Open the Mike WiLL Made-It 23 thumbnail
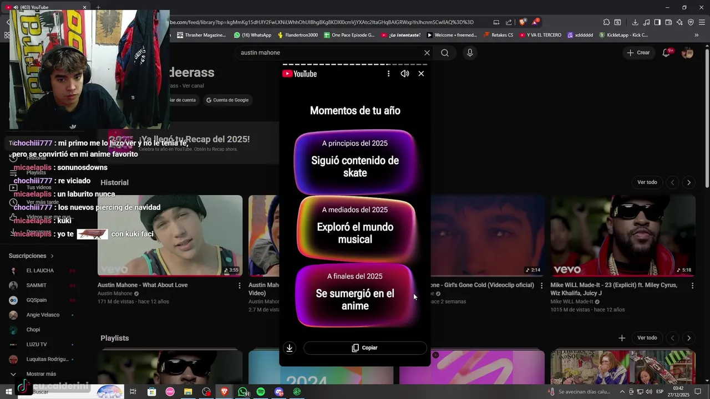The width and height of the screenshot is (710, 399). tap(623, 236)
